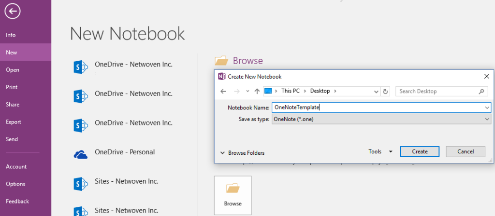Open the Share backstage tab

[13, 105]
